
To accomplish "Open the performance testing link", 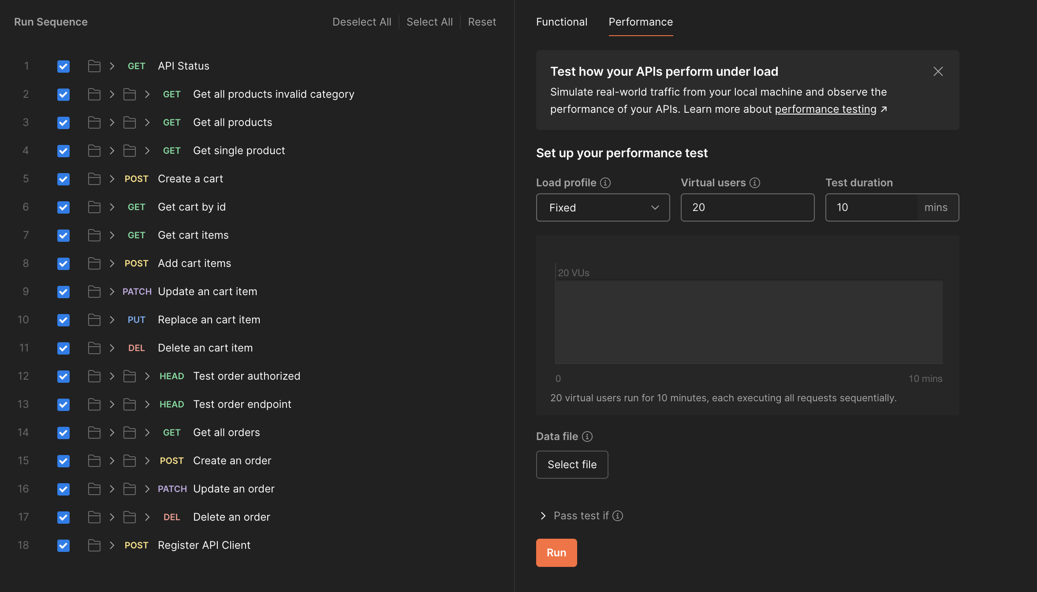I will pos(825,109).
